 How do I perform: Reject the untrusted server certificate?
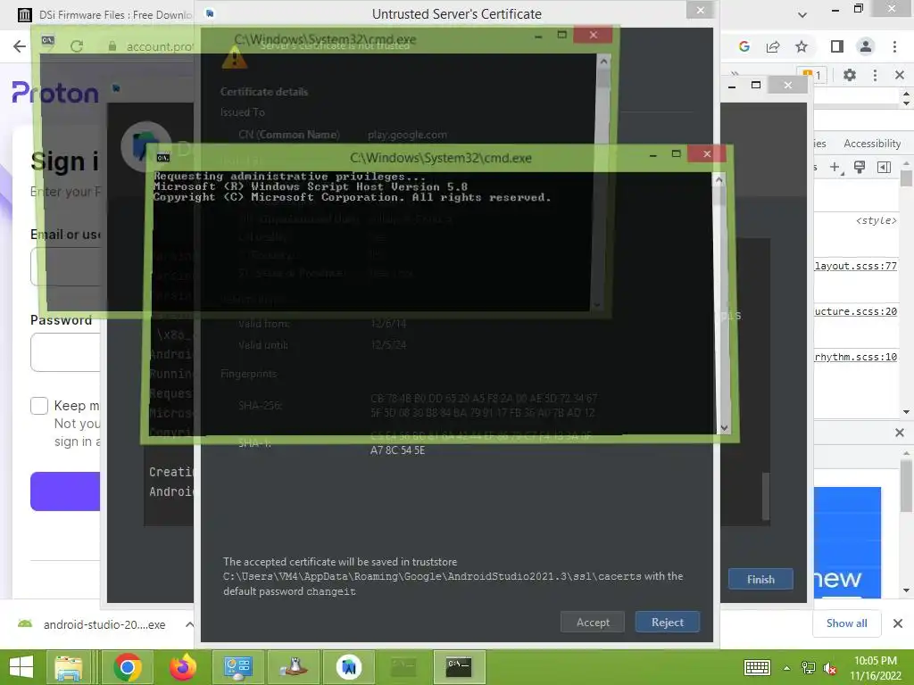click(x=668, y=622)
